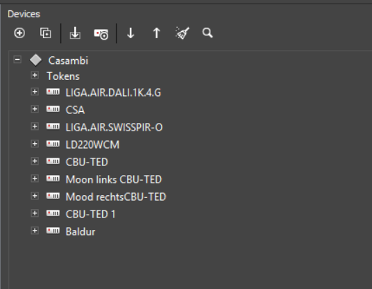Expand the Baldur device node
Screen dimensions: 372x289
(x=35, y=231)
